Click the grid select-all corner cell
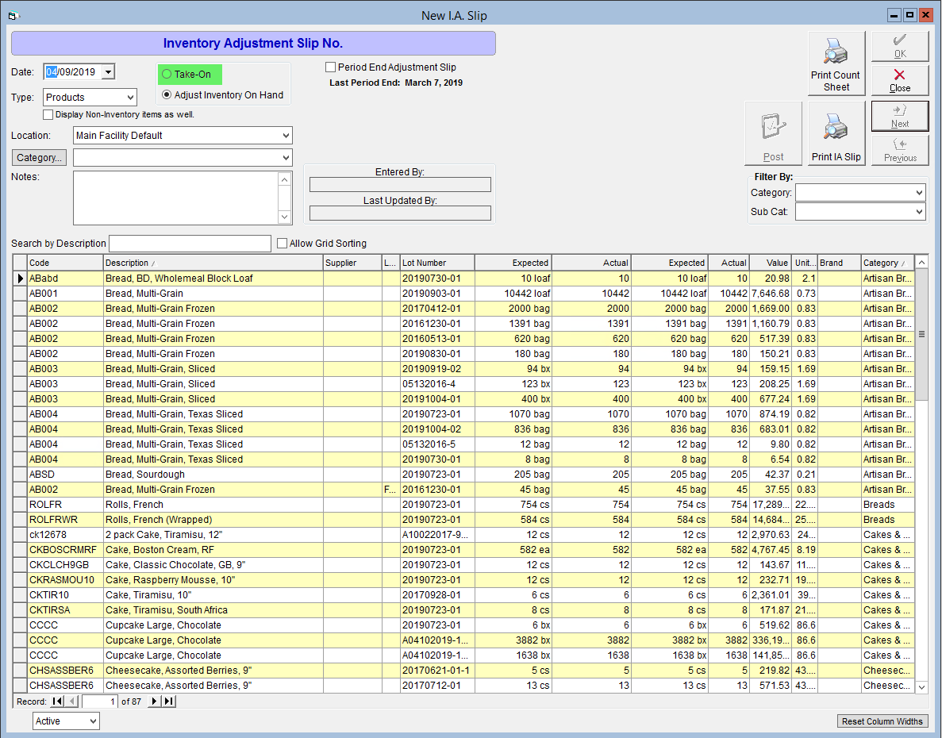Screen dimensions: 942x738 (20, 263)
